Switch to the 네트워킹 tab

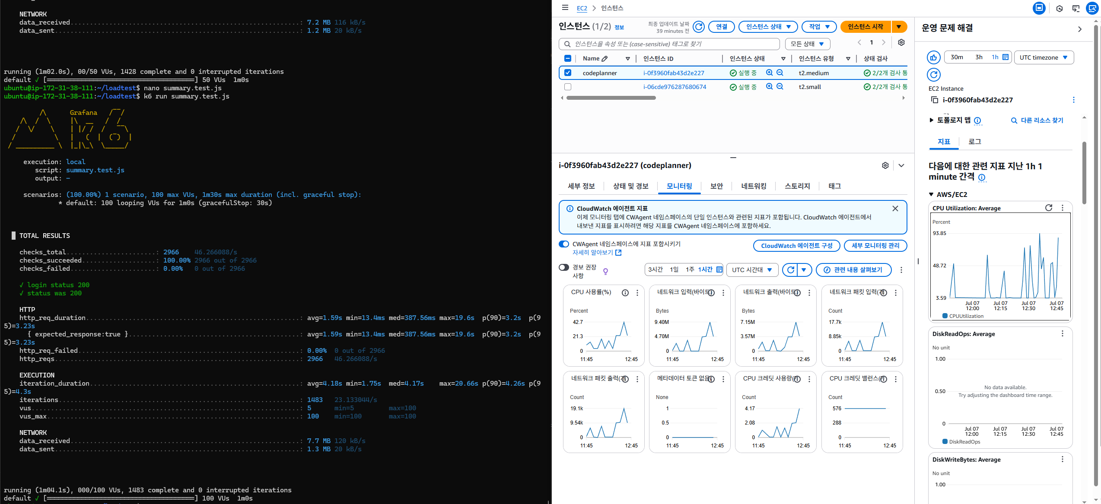click(x=754, y=186)
